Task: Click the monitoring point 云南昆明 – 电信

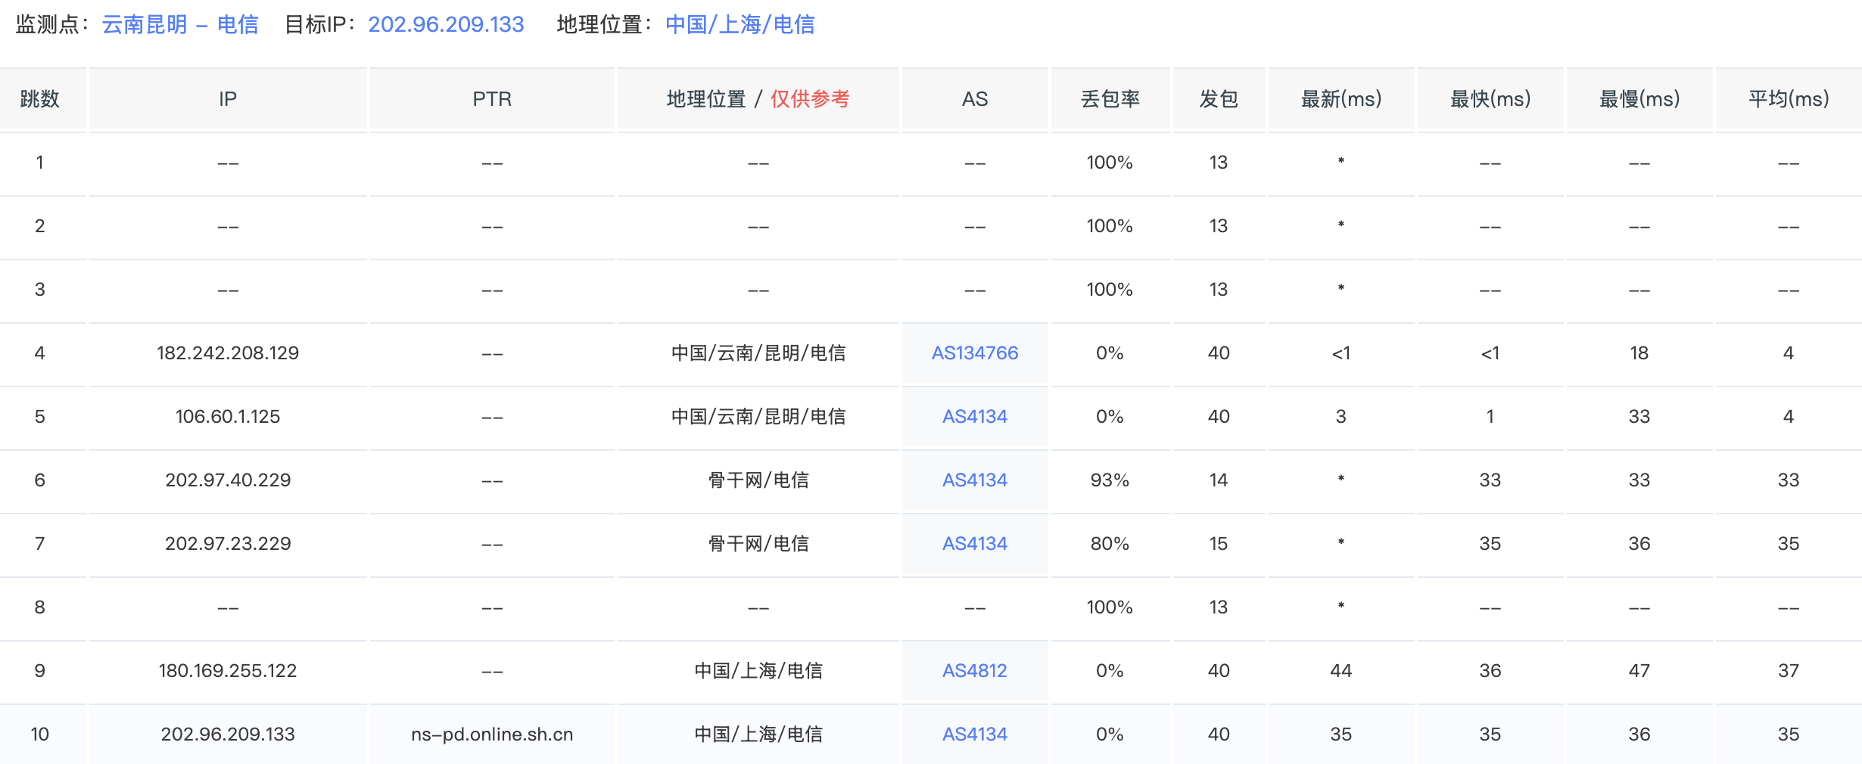Action: [180, 24]
